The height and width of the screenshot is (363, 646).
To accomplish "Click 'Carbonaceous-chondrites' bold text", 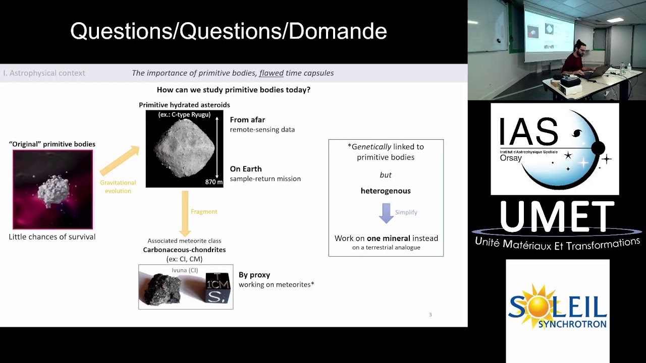I will (x=184, y=250).
